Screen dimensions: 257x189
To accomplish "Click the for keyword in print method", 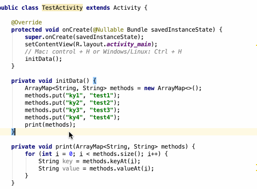I will tap(30, 154).
